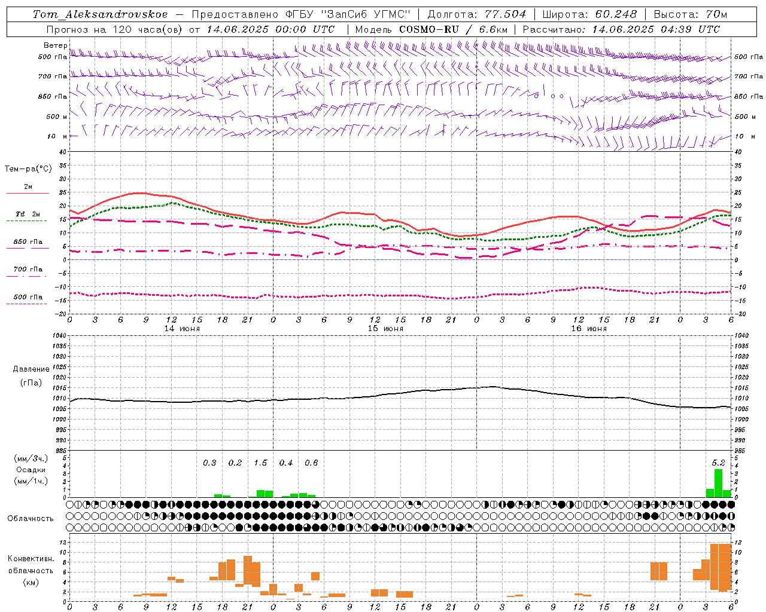Click the longitude value Долгота: 77.504
The height and width of the screenshot is (612, 766).
(x=477, y=14)
